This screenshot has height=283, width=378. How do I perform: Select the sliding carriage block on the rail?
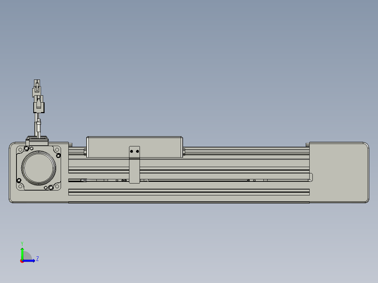(135, 147)
